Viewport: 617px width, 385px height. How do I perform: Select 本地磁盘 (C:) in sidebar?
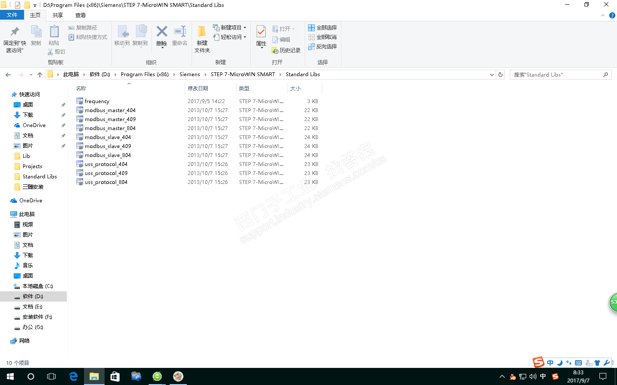pos(38,286)
